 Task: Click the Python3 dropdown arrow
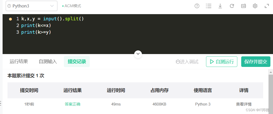(x=52, y=6)
